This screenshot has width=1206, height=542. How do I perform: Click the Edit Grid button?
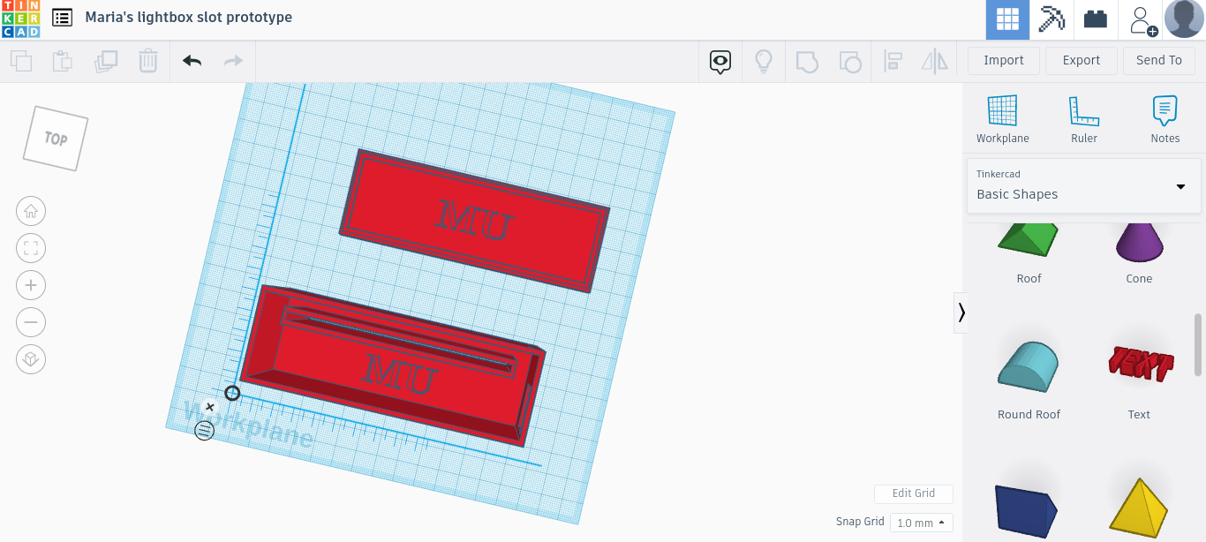tap(913, 493)
